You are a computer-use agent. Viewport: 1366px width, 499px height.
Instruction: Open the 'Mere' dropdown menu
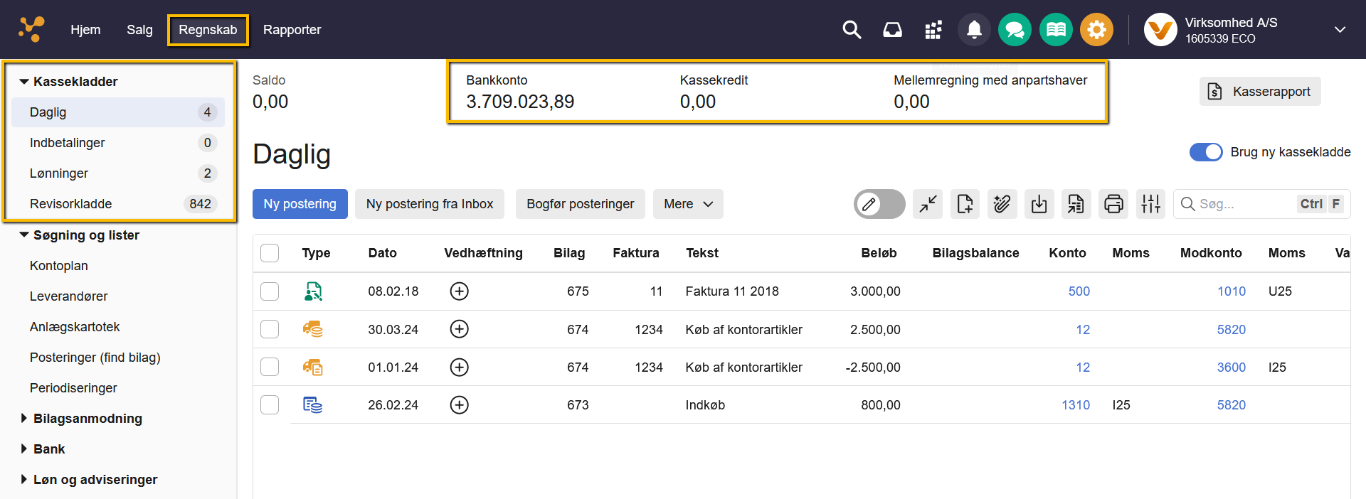pyautogui.click(x=687, y=204)
